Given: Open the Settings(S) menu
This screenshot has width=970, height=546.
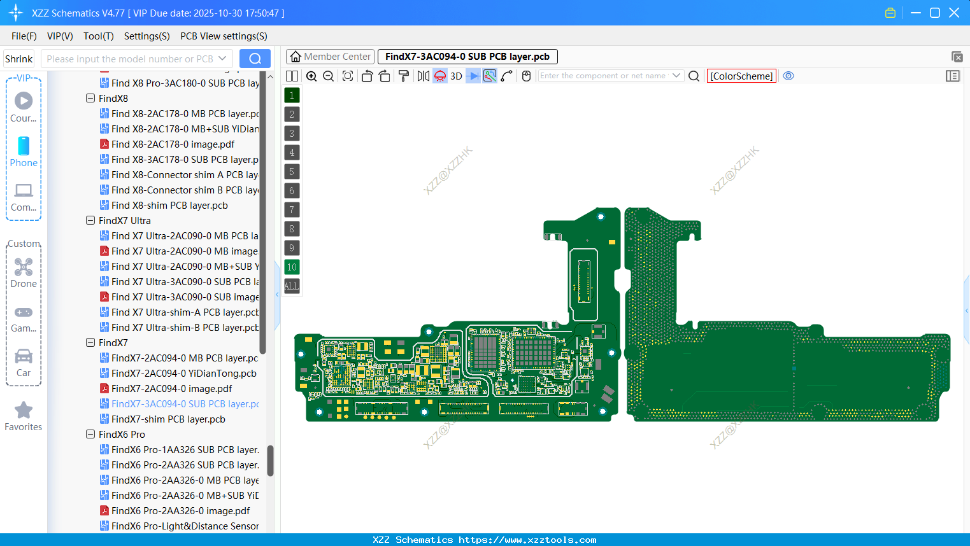Looking at the screenshot, I should 146,36.
